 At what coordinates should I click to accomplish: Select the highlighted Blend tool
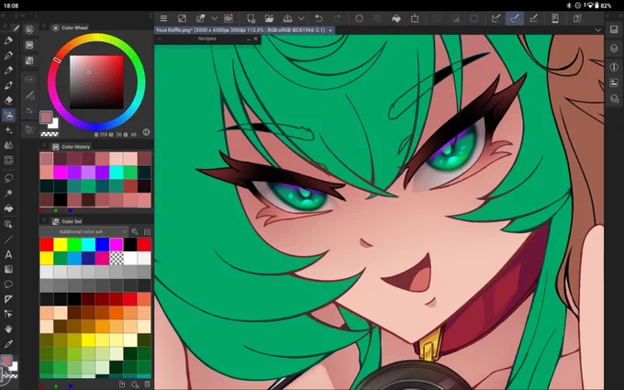coord(8,116)
